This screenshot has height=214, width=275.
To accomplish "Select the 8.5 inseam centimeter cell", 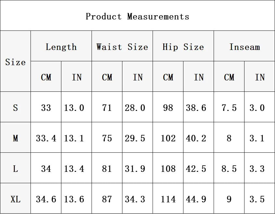I will coord(229,169).
